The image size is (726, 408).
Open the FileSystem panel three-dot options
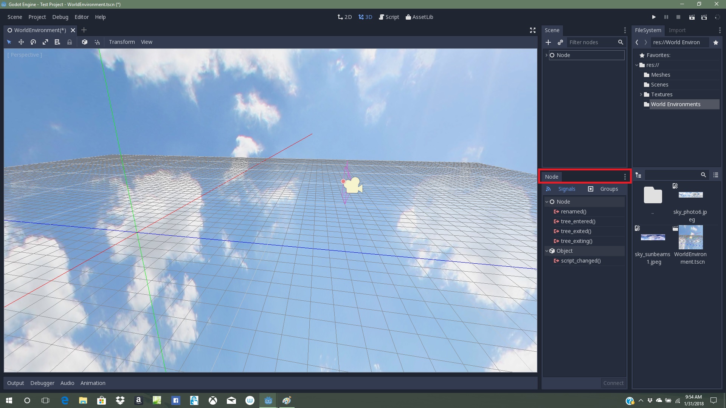(720, 30)
